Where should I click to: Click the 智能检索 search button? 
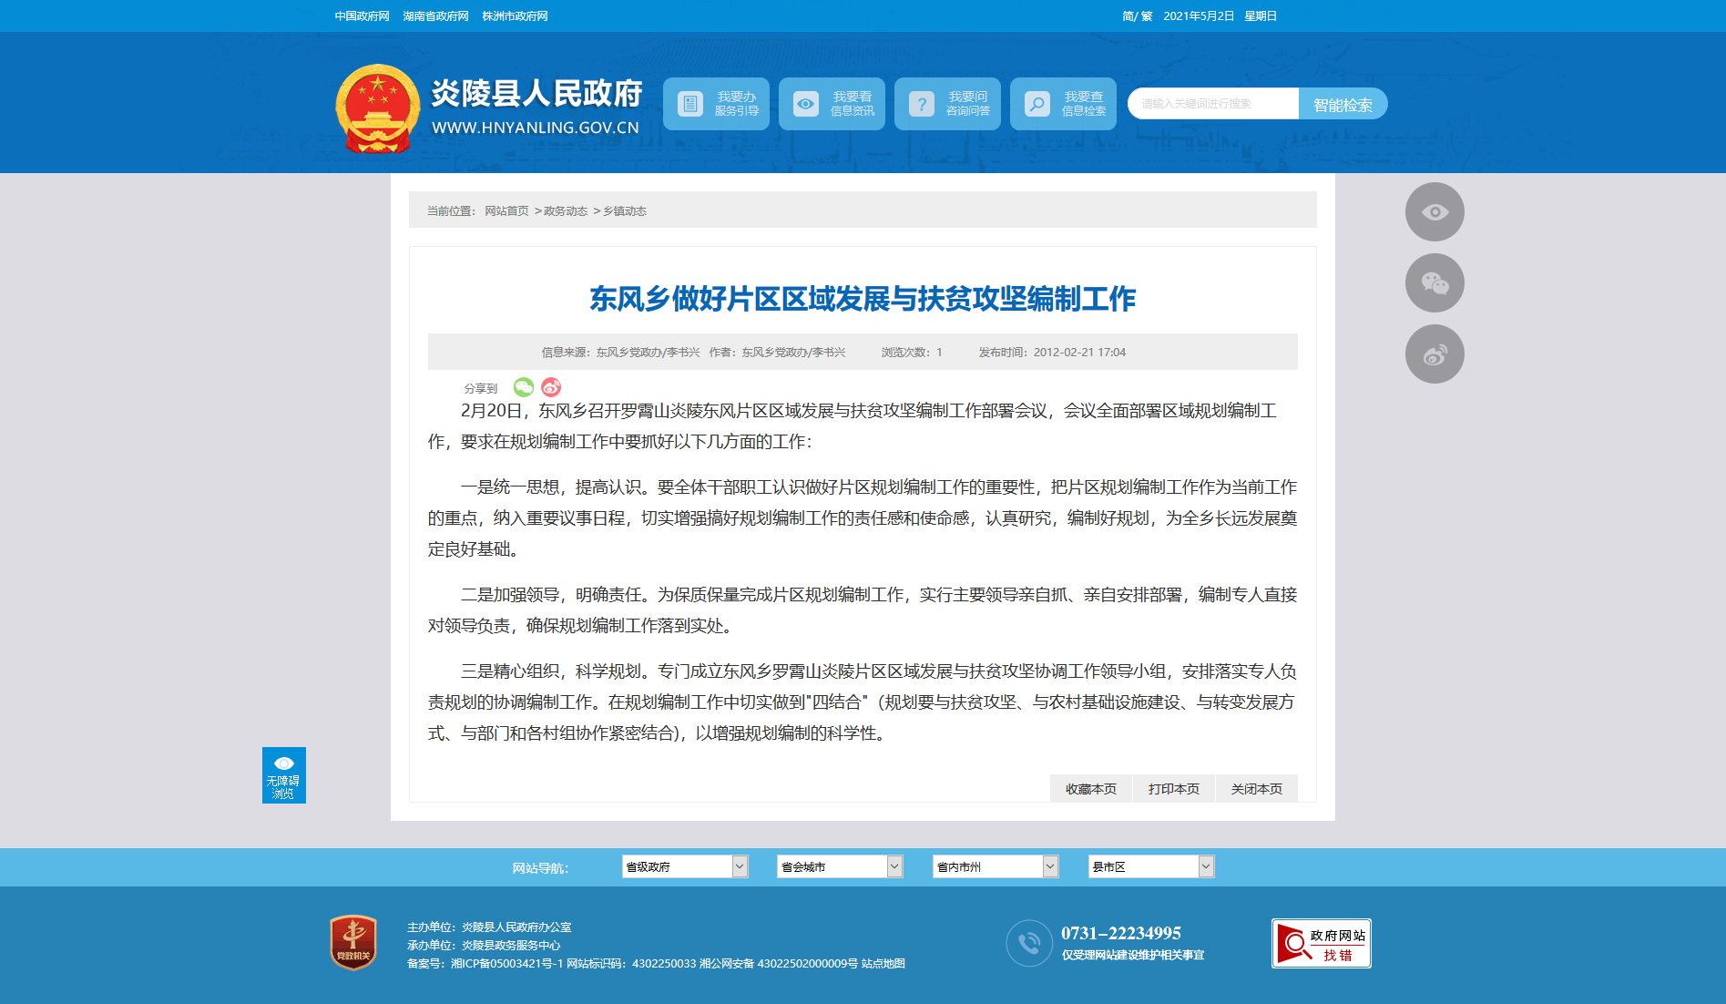pyautogui.click(x=1343, y=104)
